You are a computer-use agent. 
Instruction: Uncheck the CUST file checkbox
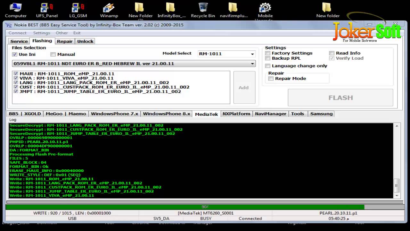click(x=16, y=87)
